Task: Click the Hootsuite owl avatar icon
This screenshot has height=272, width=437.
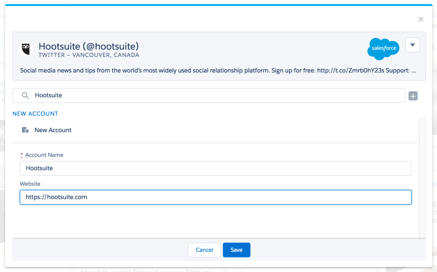Action: pos(26,49)
